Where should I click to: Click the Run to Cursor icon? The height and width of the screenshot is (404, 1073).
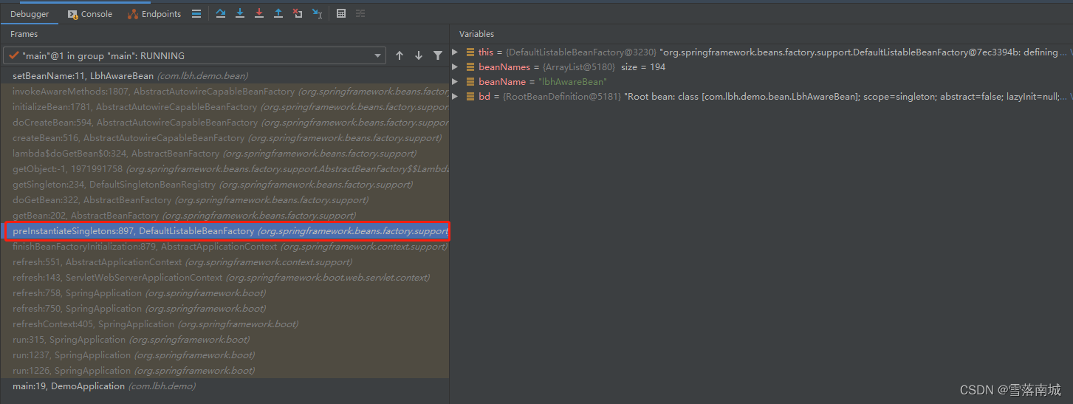coord(317,14)
